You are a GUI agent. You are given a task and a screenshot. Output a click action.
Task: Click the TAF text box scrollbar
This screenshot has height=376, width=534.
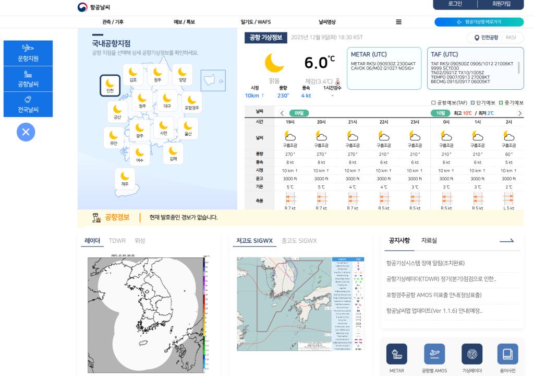tap(518, 68)
